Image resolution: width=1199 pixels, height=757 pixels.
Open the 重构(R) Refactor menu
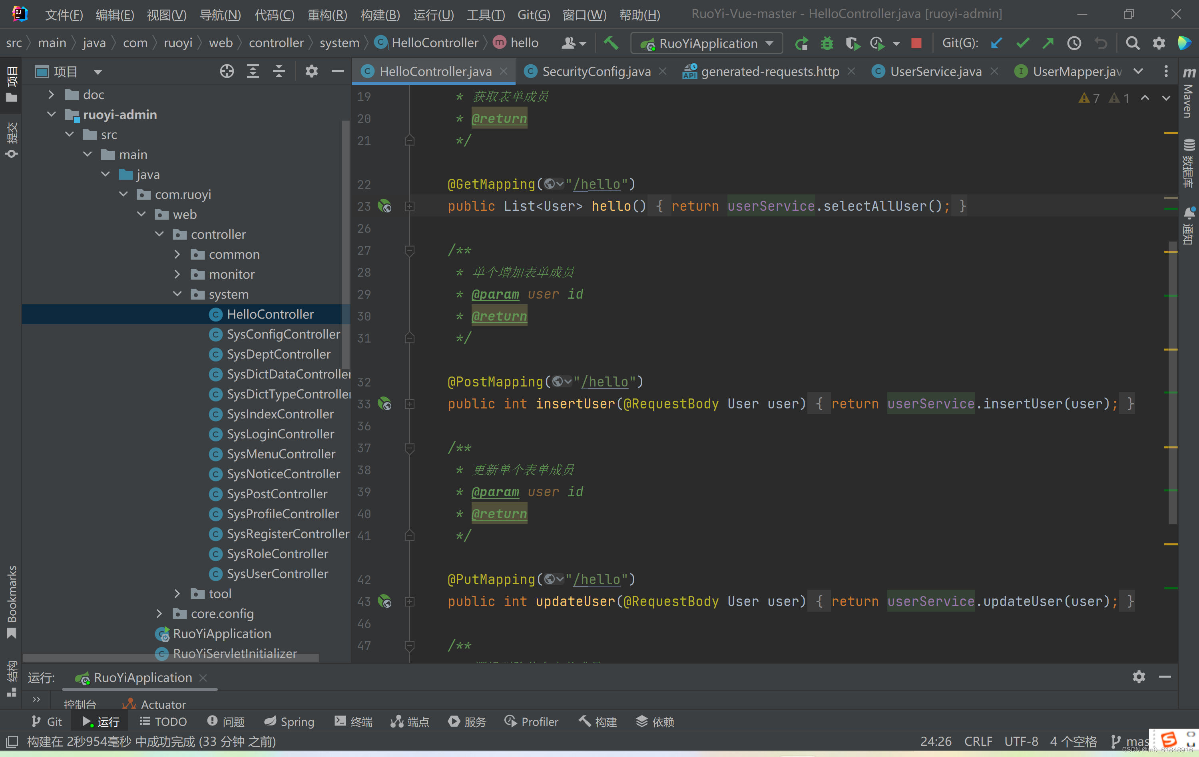coord(327,14)
